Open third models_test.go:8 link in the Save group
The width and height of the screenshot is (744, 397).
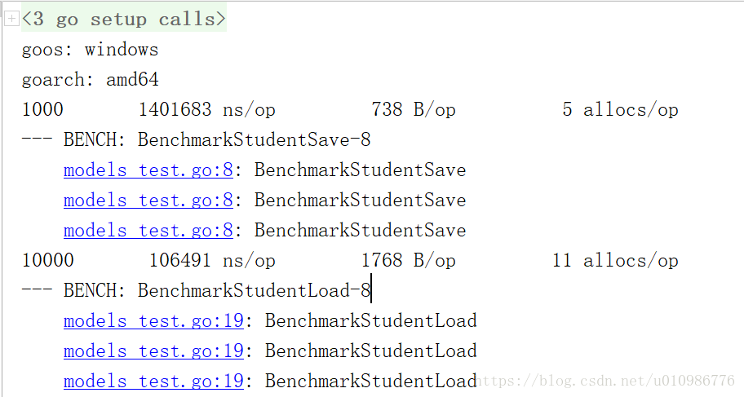pos(148,230)
